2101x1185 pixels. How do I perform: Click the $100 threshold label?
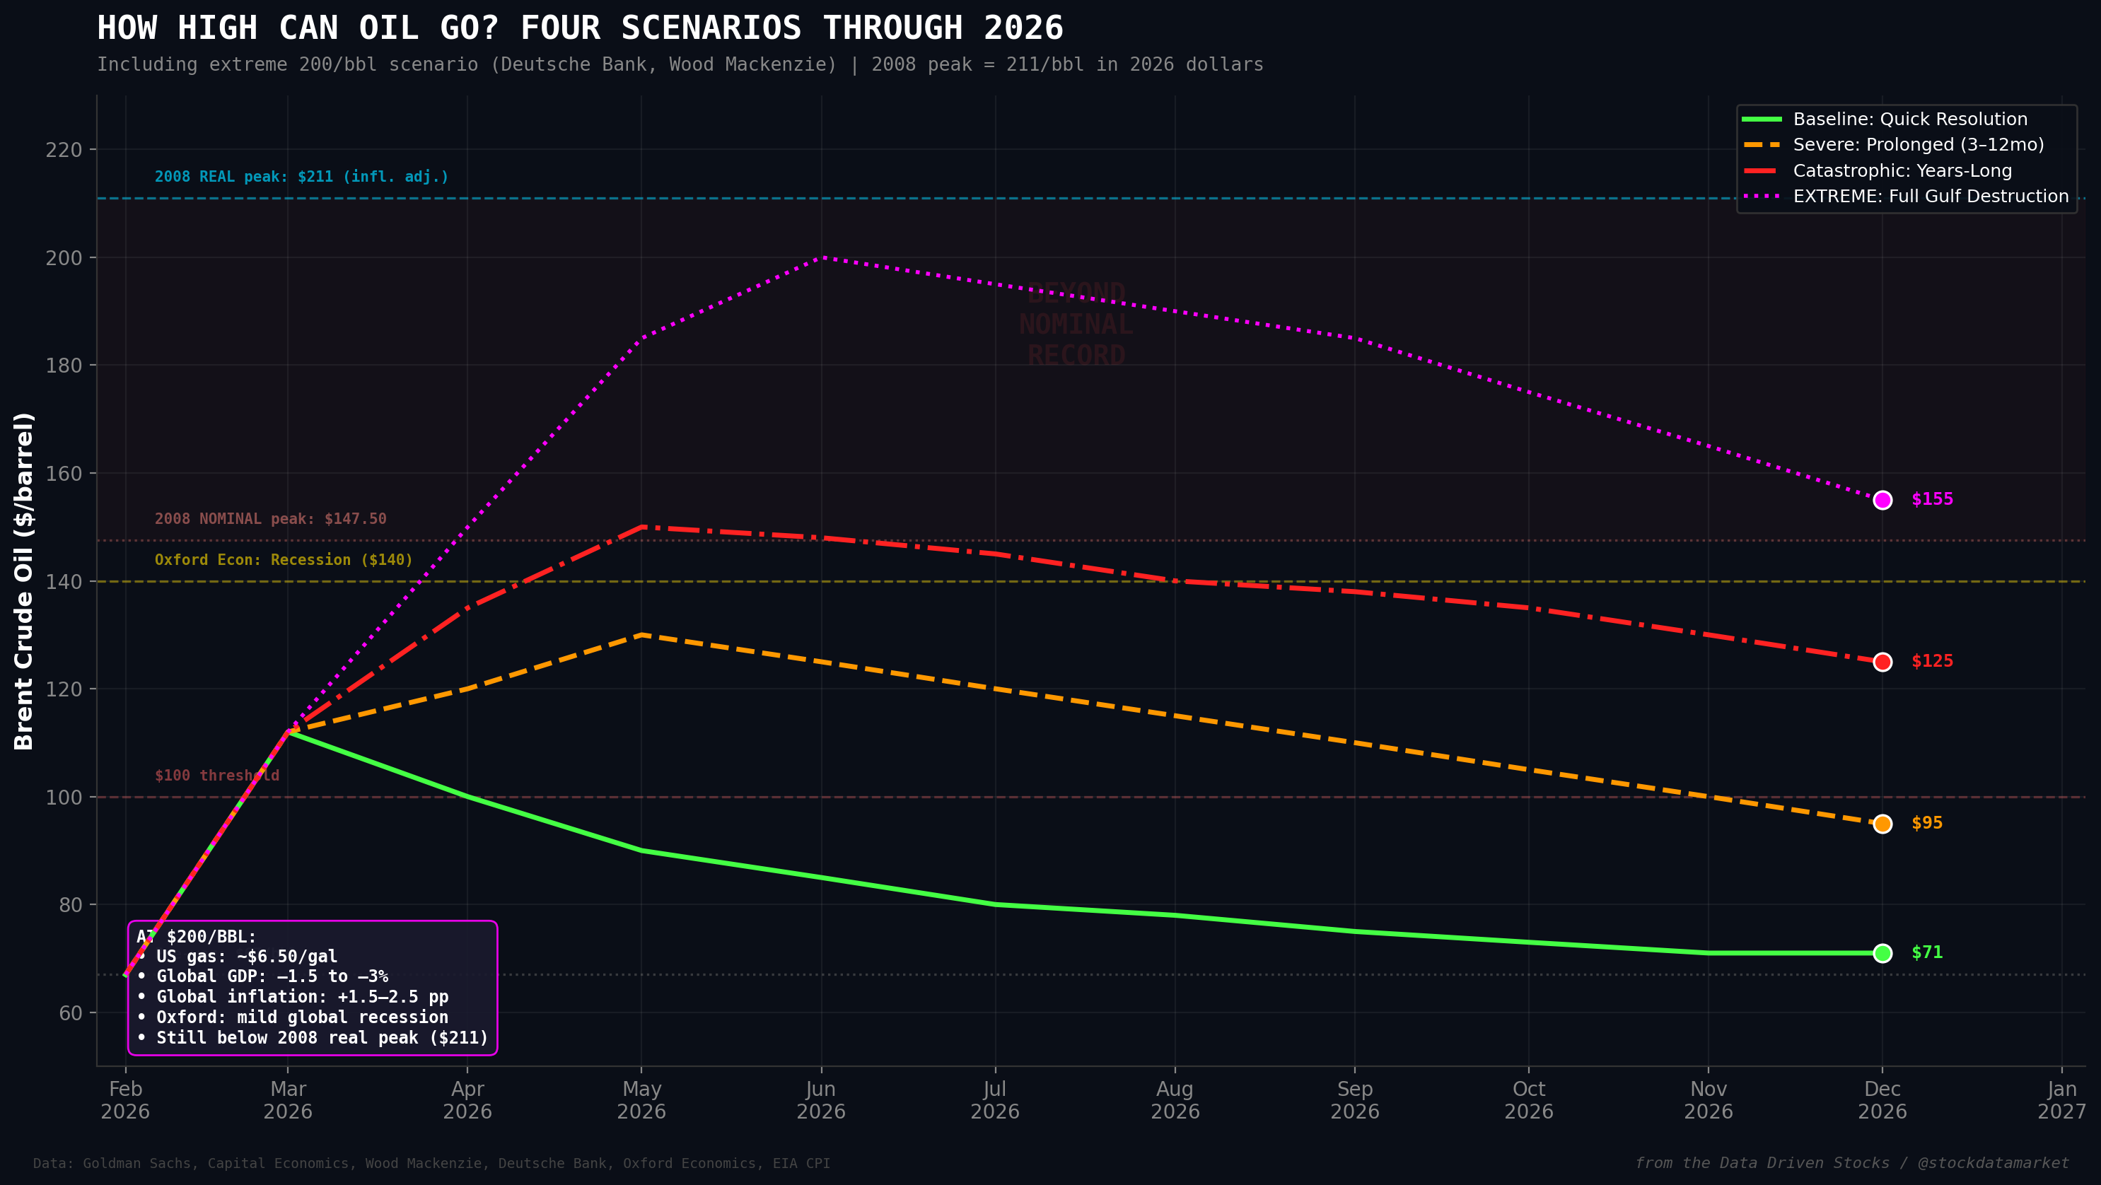click(216, 776)
